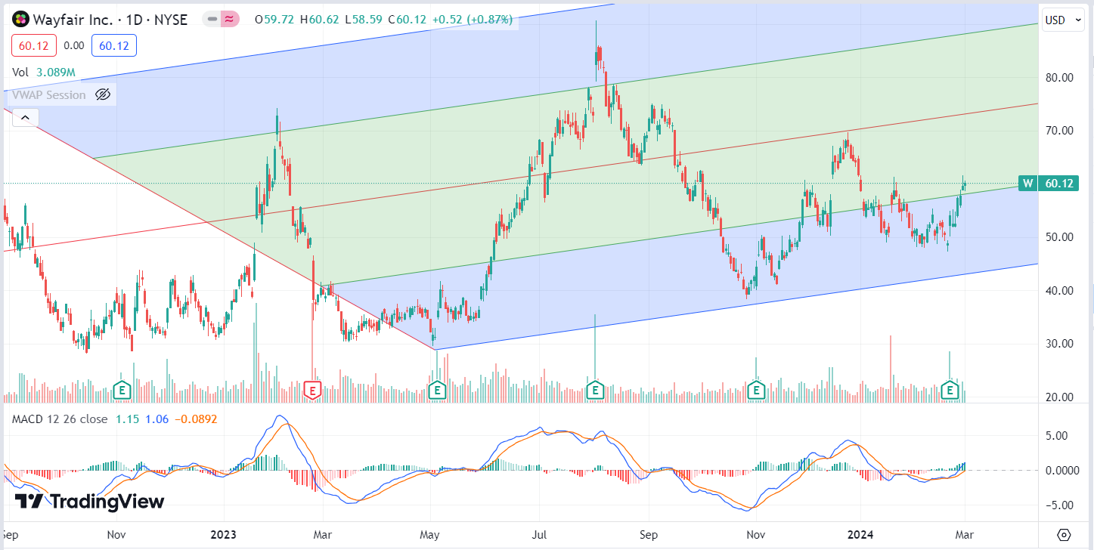Open the latest earnings marker near the last candle
This screenshot has width=1094, height=550.
coord(950,390)
